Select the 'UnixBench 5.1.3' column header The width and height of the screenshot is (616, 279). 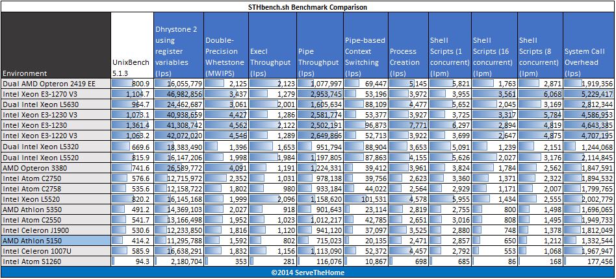point(132,45)
